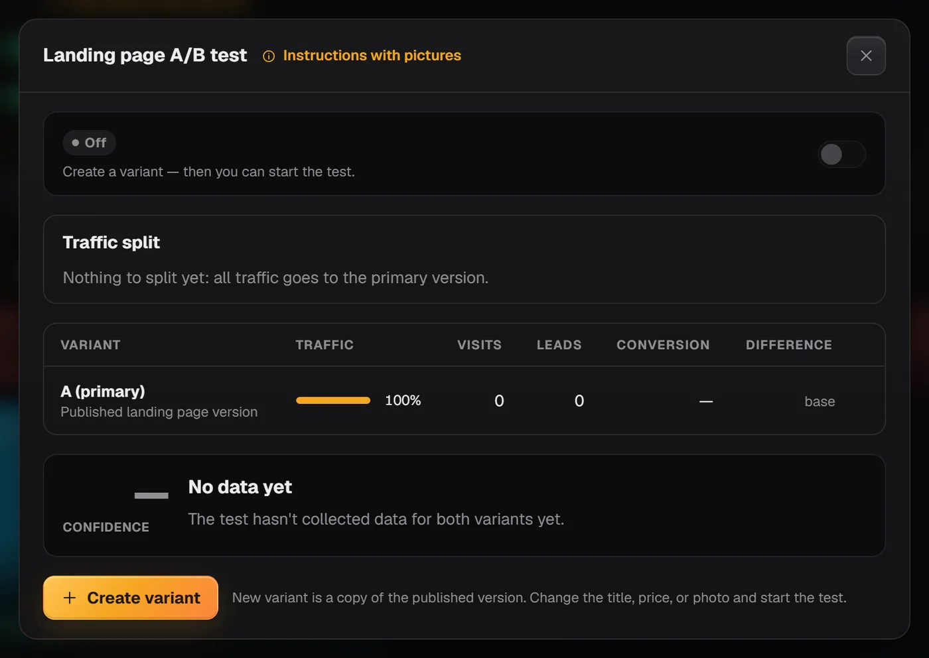The width and height of the screenshot is (929, 658).
Task: Click the info icon beside Instructions with pictures
Action: [x=269, y=56]
